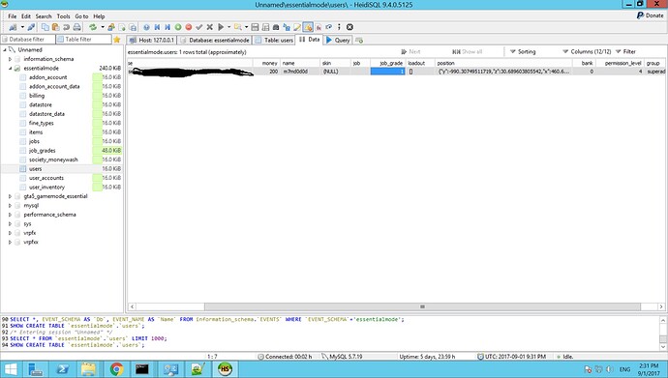Image resolution: width=668 pixels, height=378 pixels.
Task: Select the job_grades table
Action: click(43, 151)
